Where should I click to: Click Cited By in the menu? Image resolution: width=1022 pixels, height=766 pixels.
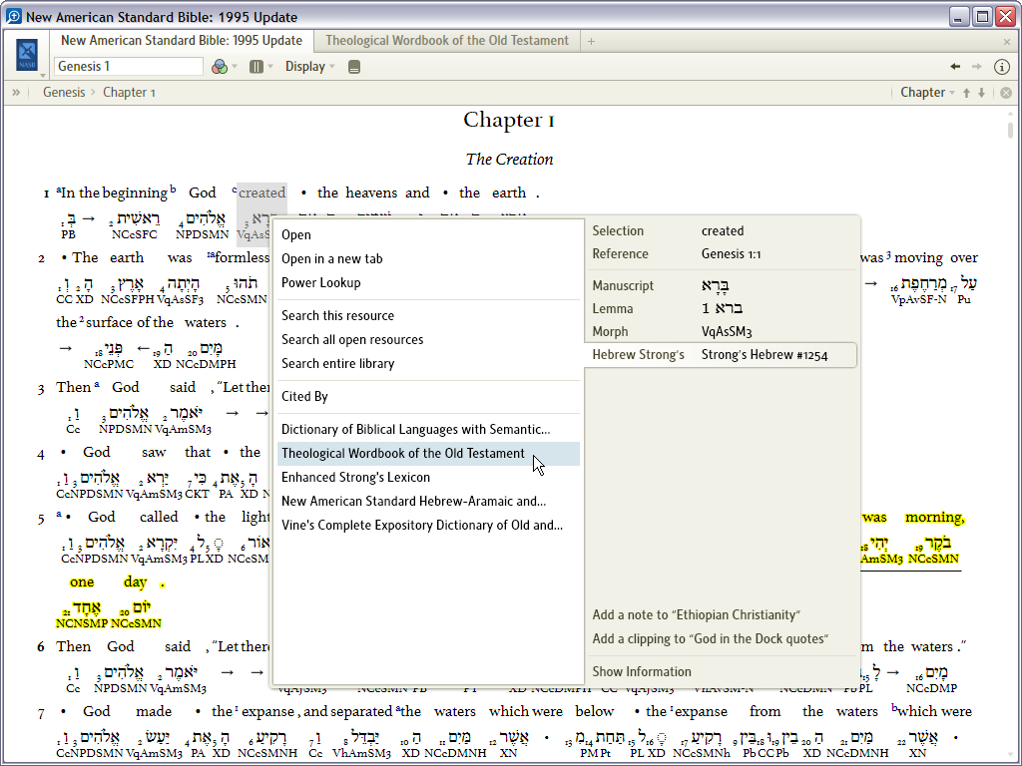click(428, 396)
